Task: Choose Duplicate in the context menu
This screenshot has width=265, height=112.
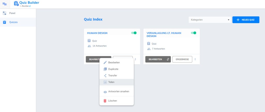Action: pyautogui.click(x=113, y=69)
